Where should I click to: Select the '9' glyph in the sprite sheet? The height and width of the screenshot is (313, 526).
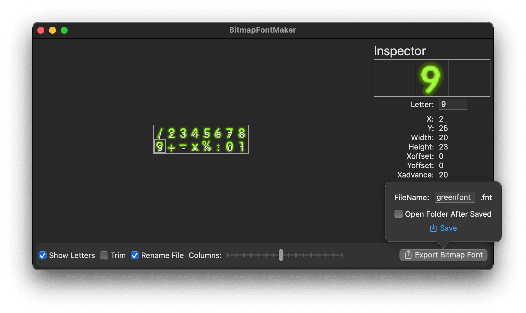pyautogui.click(x=160, y=148)
